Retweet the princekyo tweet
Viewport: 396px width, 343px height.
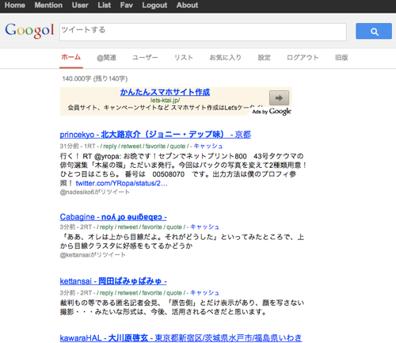tap(131, 146)
